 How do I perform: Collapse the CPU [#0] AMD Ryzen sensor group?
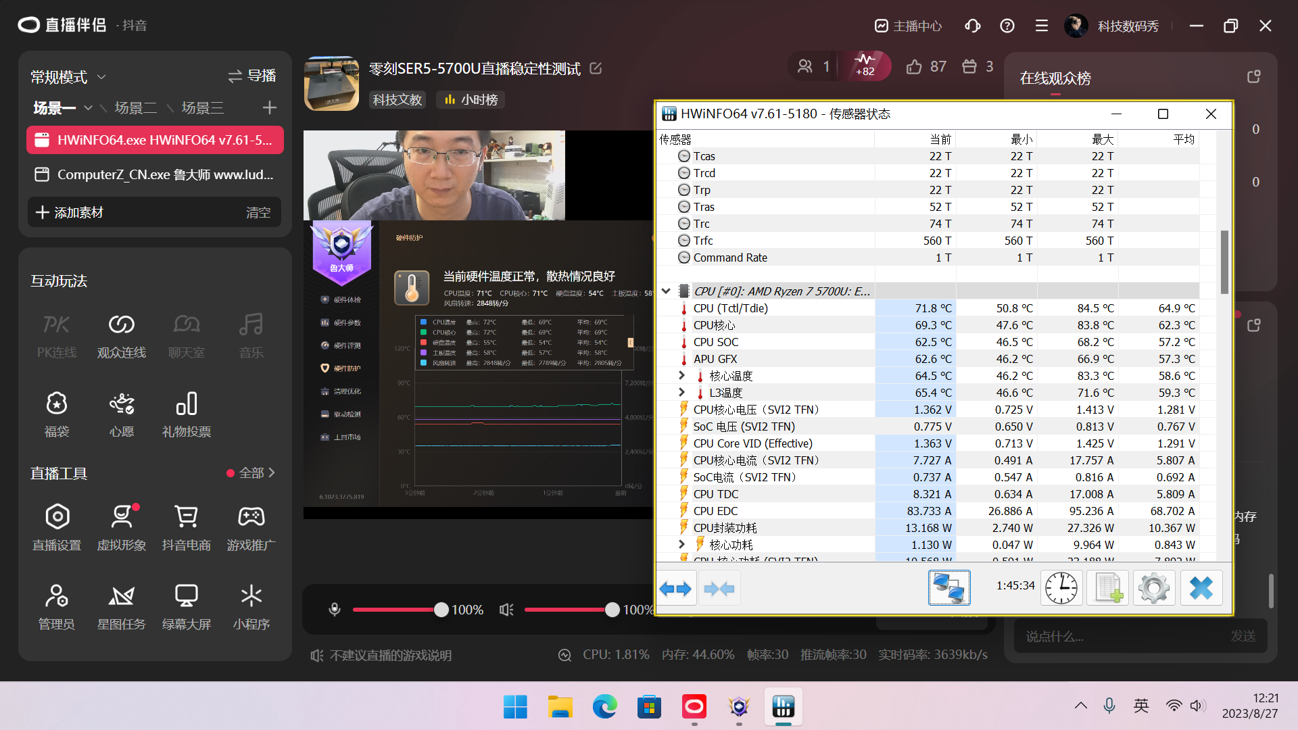click(x=666, y=291)
